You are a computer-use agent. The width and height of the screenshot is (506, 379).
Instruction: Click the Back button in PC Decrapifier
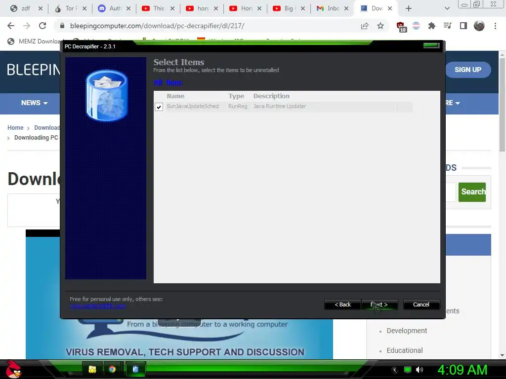342,304
